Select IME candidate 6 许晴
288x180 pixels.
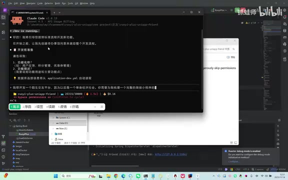click(74, 106)
